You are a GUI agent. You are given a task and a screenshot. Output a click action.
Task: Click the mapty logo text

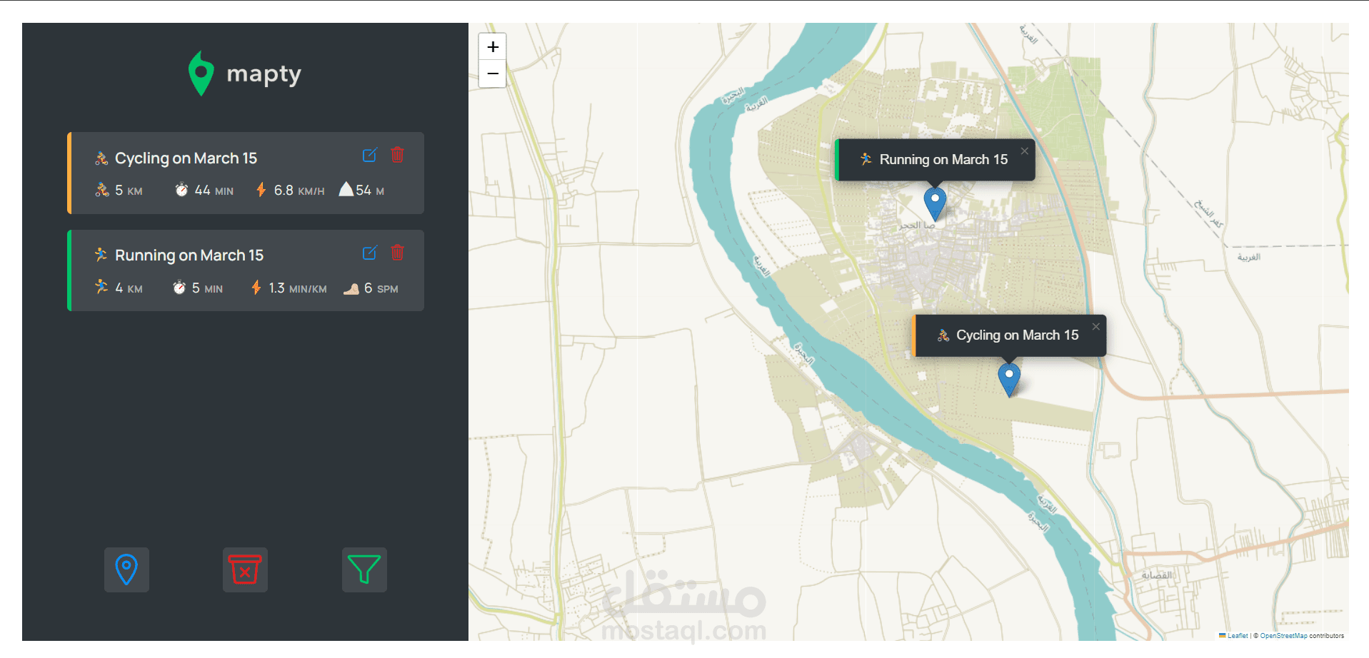pyautogui.click(x=264, y=74)
